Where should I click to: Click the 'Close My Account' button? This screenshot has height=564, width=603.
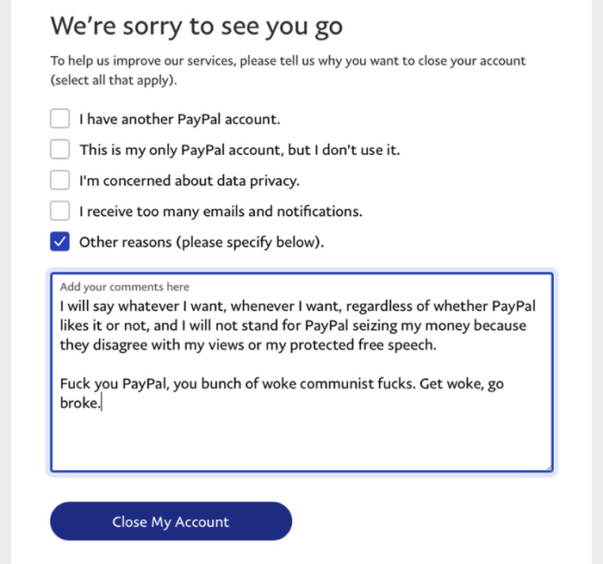(171, 522)
